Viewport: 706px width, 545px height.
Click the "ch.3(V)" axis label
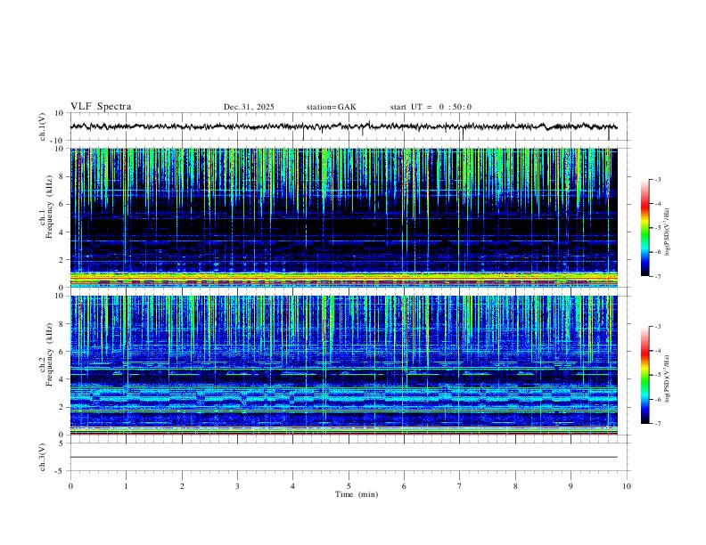tap(43, 457)
